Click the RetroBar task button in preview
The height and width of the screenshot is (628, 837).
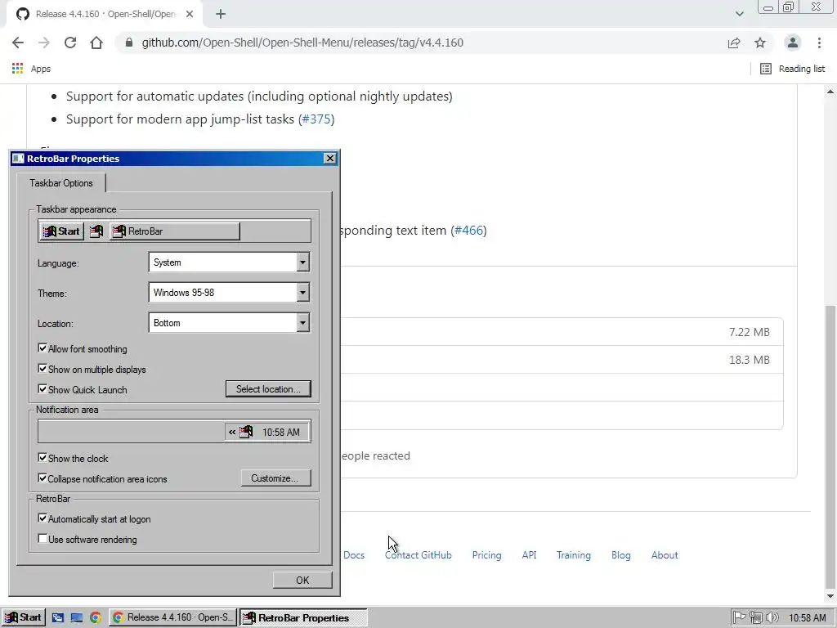[175, 231]
